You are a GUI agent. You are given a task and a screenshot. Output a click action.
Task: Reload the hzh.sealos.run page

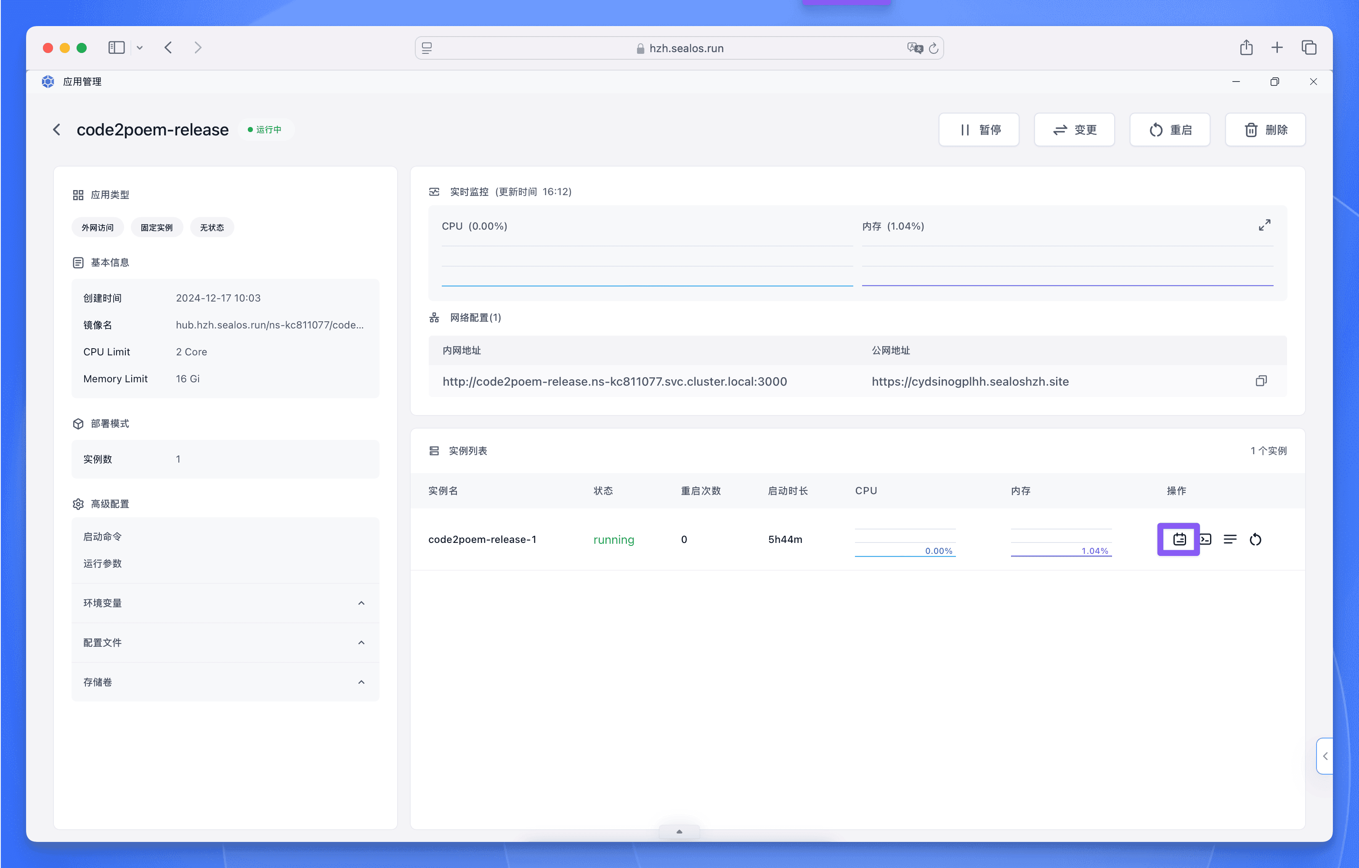pos(934,48)
